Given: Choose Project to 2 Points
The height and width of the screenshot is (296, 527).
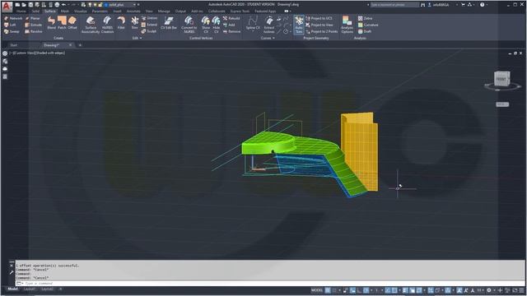Looking at the screenshot, I should click(322, 31).
